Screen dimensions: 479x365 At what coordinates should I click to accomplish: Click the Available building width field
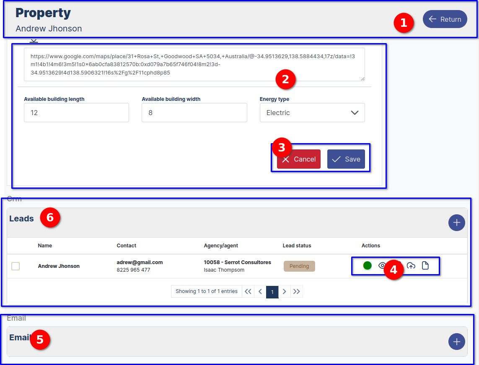pyautogui.click(x=194, y=113)
